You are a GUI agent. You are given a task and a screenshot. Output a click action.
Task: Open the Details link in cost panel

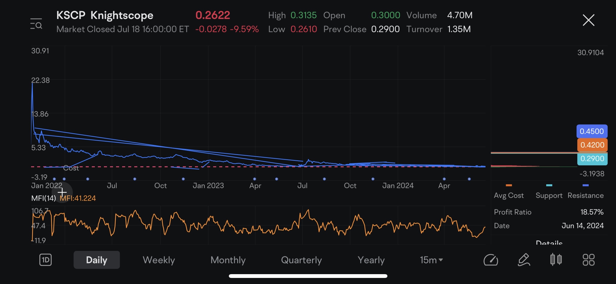pos(549,242)
